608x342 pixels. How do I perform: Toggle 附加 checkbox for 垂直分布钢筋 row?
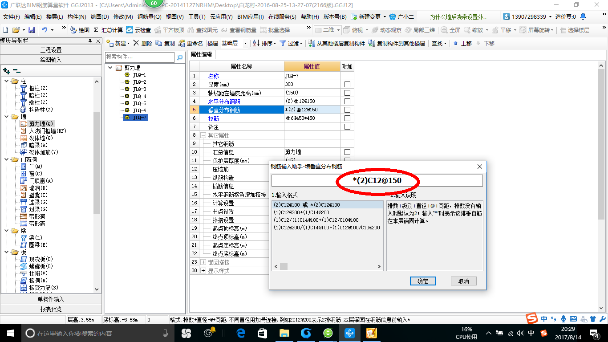tap(347, 110)
